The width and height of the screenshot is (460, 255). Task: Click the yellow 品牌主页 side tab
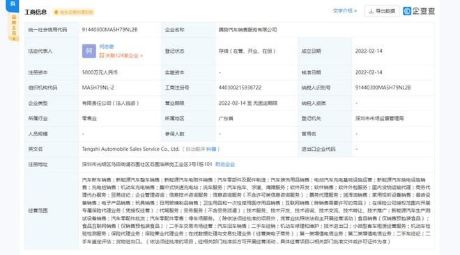tap(13, 27)
